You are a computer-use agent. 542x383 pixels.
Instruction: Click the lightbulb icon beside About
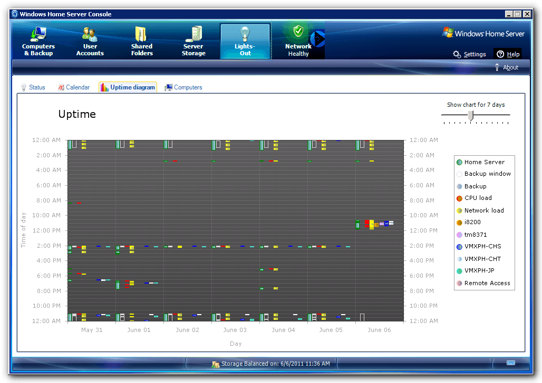coord(497,67)
